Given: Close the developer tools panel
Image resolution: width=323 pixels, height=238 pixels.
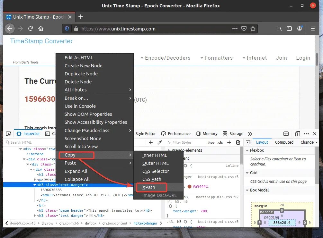Looking at the screenshot, I should click(315, 134).
